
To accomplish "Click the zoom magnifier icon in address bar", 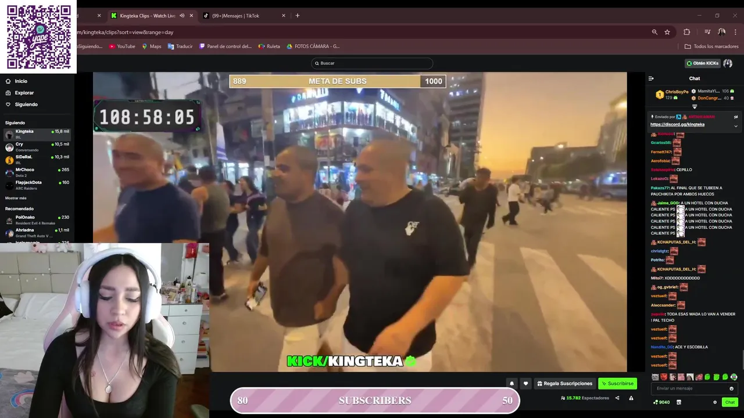I will 654,32.
